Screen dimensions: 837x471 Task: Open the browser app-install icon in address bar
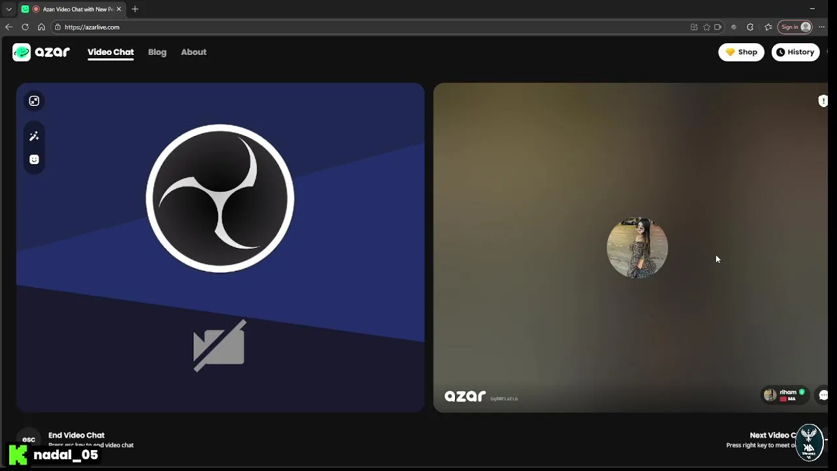[694, 27]
